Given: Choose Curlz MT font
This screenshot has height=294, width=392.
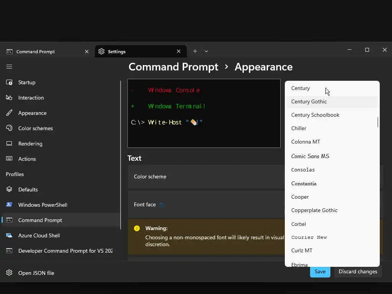Looking at the screenshot, I should 332,250.
